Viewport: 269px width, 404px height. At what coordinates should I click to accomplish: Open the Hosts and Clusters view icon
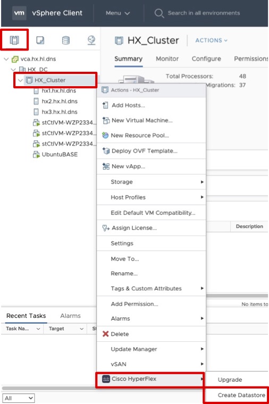point(14,40)
